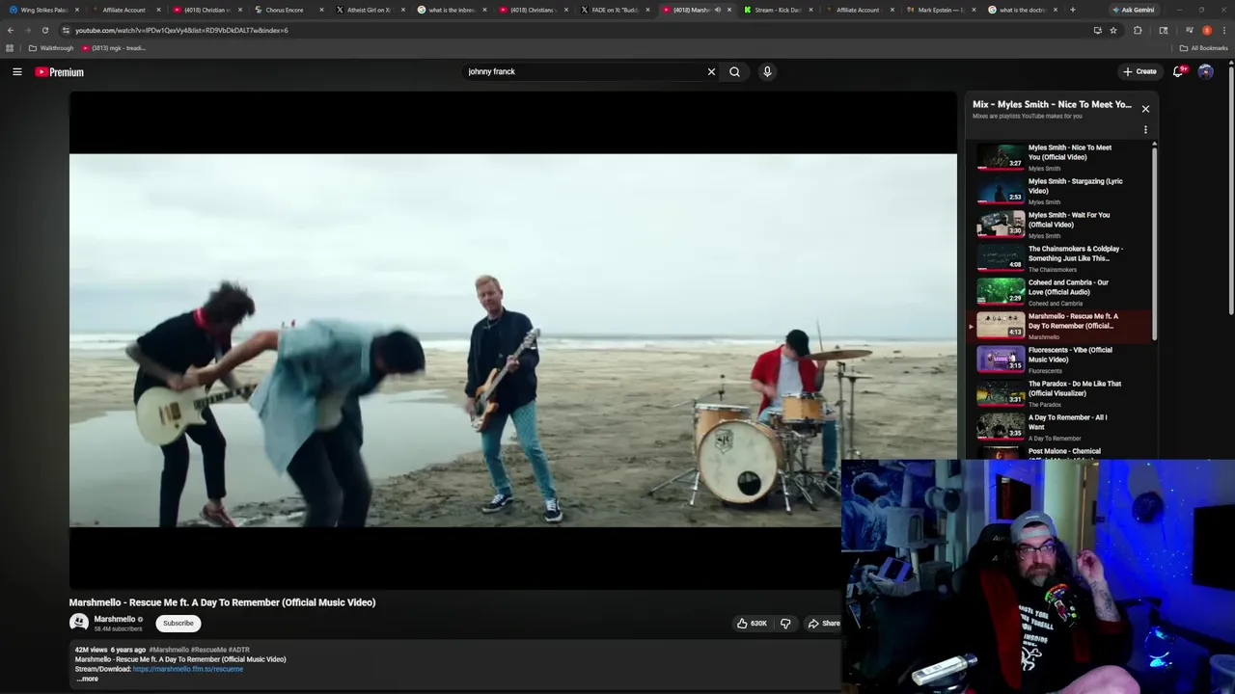Open the marshmello.ffm.to/rescueme link
Viewport: 1235px width, 694px height.
(188, 669)
